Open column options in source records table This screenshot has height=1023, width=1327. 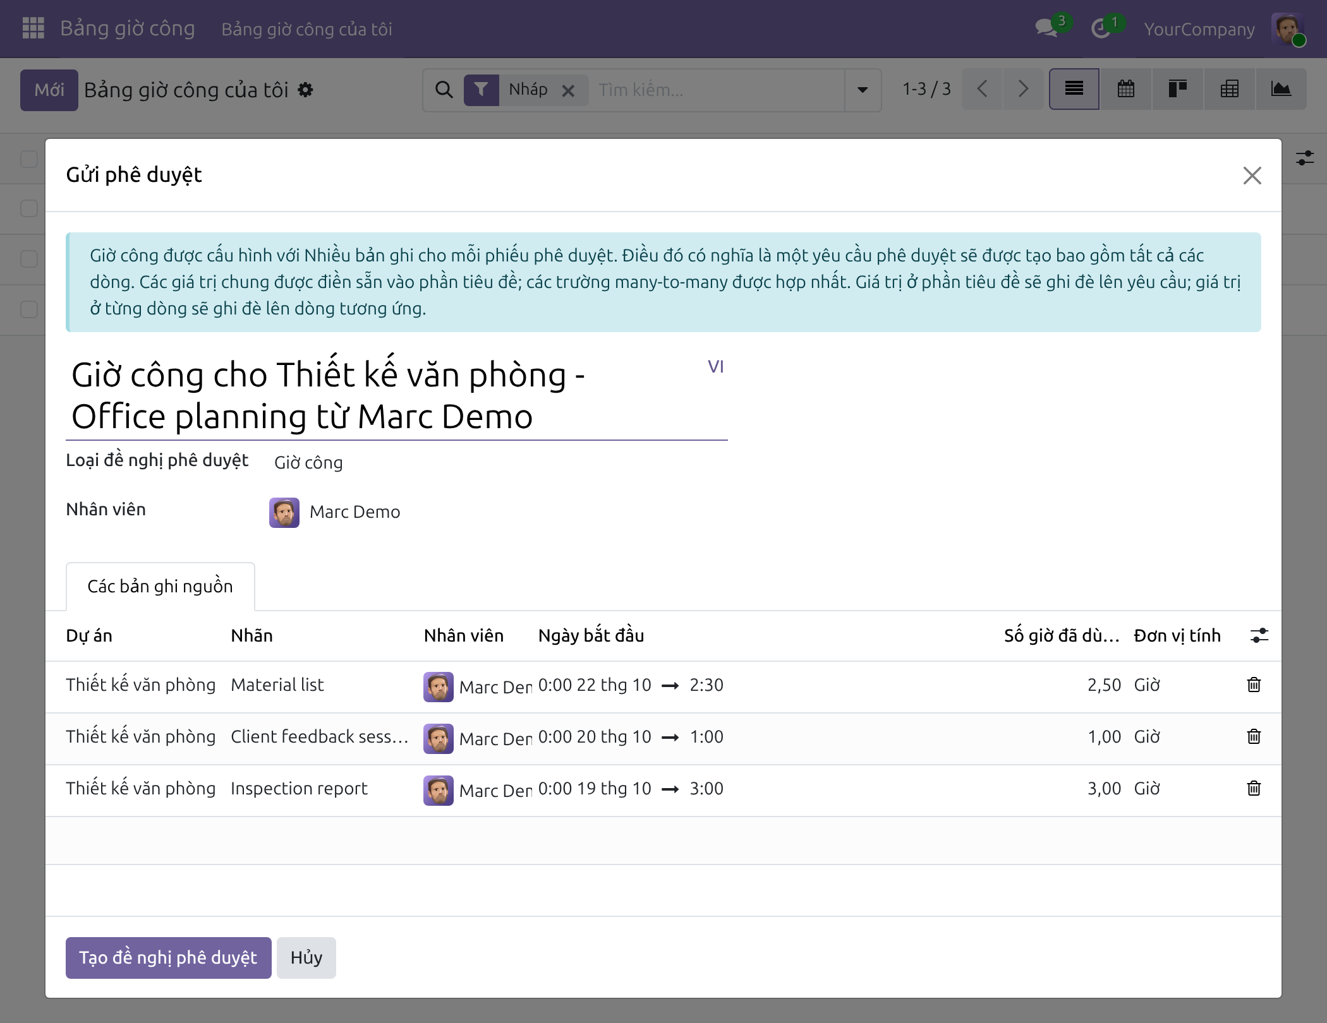coord(1259,635)
